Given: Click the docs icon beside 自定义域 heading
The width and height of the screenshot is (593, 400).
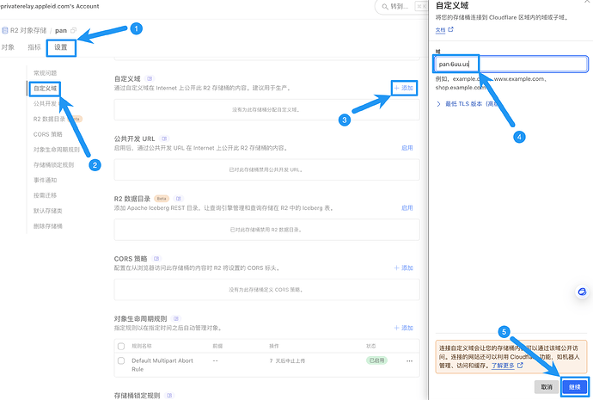Looking at the screenshot, I should coord(150,78).
